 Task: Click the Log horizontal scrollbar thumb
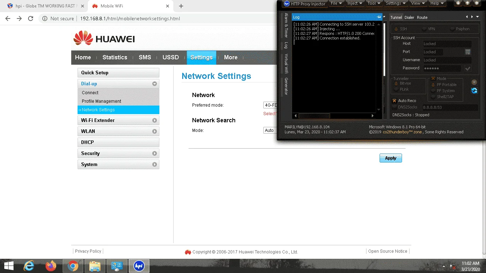point(314,116)
